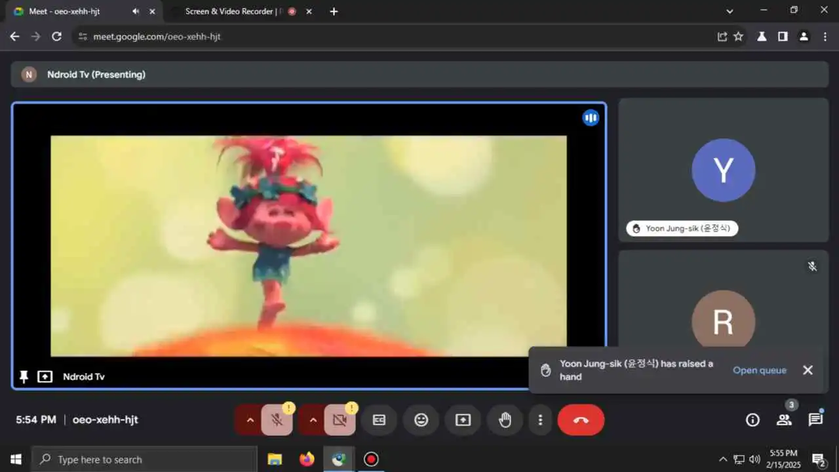Select the Yoon Jung-sik participant tile
Viewport: 839px width, 472px height.
click(x=724, y=170)
